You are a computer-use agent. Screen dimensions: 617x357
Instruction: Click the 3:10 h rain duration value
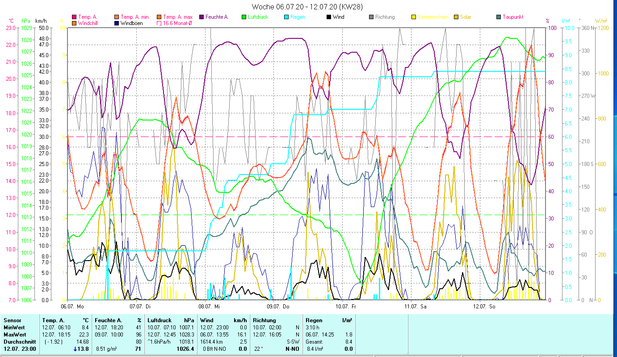(x=313, y=328)
